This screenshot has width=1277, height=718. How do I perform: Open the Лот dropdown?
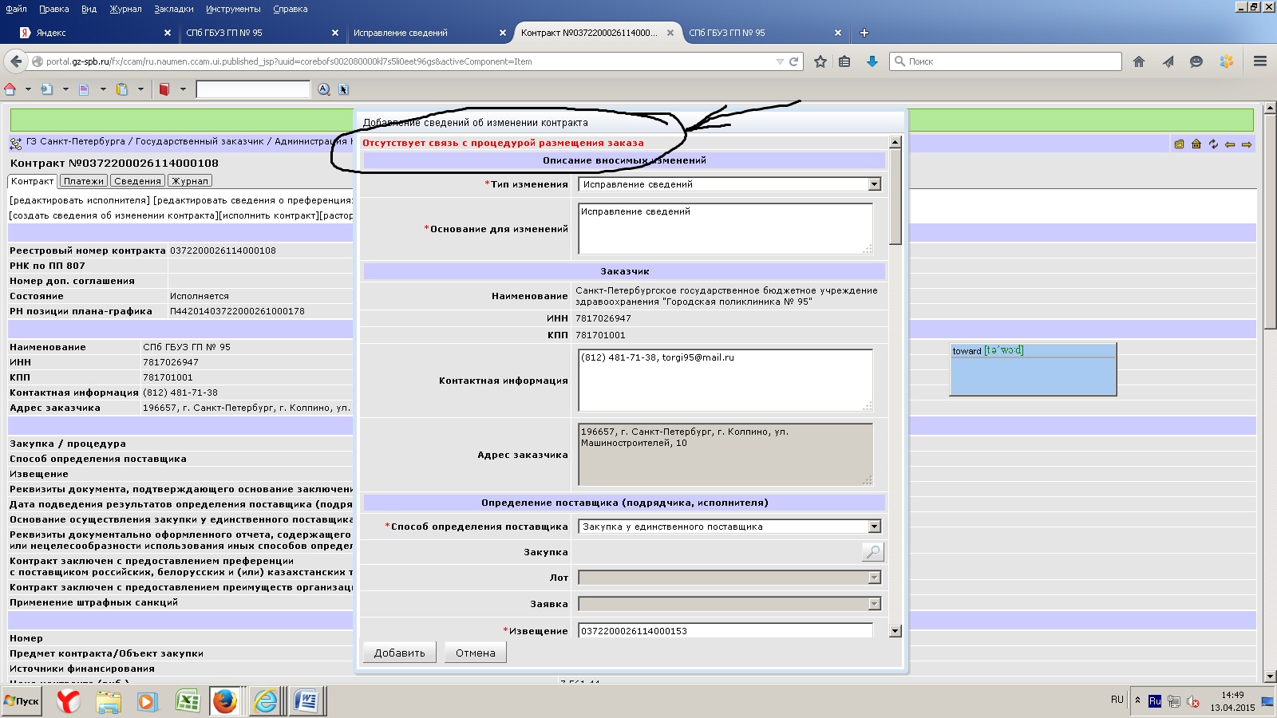(x=874, y=578)
